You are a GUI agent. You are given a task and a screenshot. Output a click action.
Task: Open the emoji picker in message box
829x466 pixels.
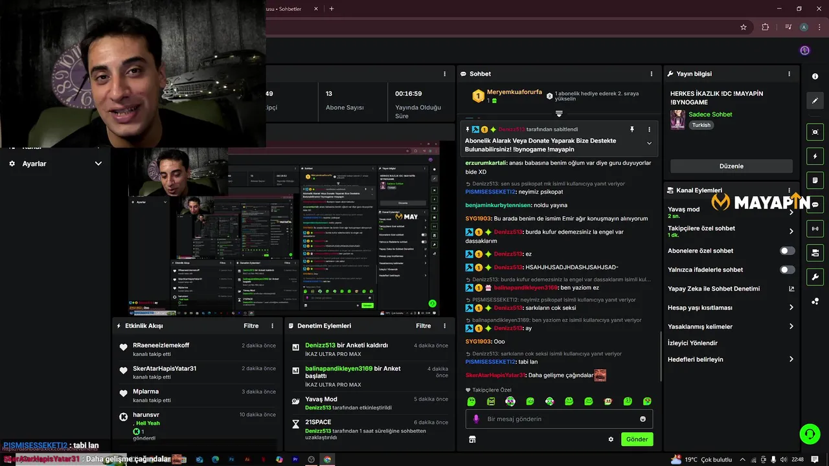point(642,419)
